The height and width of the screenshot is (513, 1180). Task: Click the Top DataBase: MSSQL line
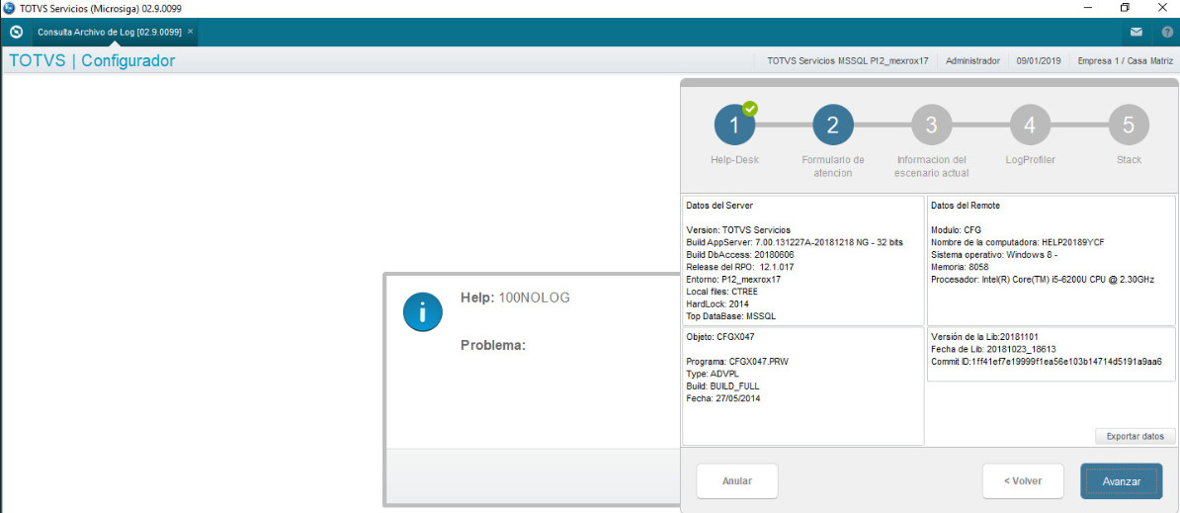[730, 316]
